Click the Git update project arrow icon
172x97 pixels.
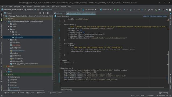pos(142,10)
